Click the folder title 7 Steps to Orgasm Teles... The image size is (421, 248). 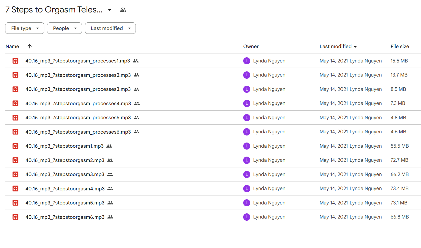coord(54,10)
